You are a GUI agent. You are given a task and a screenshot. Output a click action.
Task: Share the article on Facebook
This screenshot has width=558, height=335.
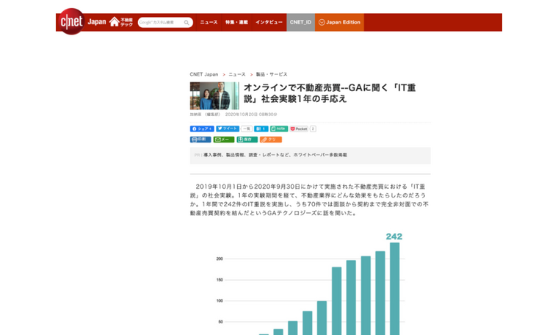[x=201, y=129]
